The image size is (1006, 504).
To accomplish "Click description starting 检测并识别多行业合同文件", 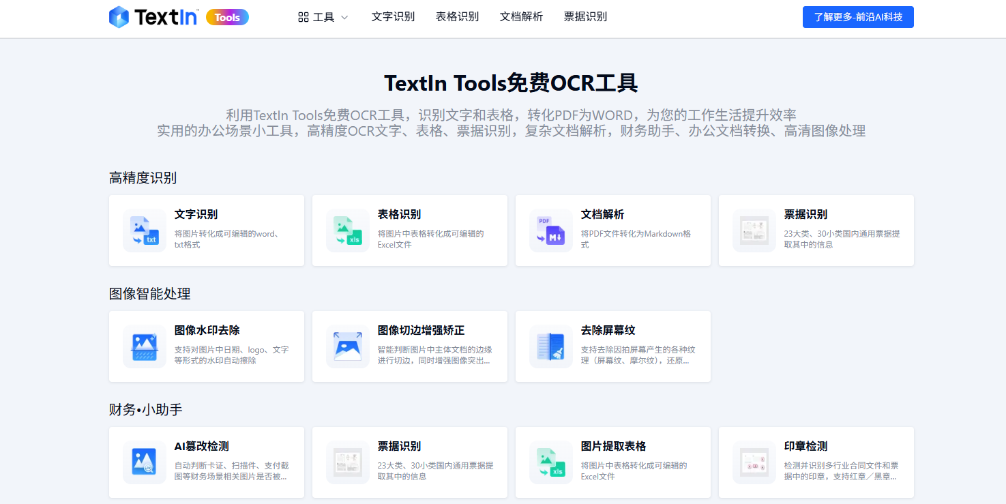I will pos(842,471).
